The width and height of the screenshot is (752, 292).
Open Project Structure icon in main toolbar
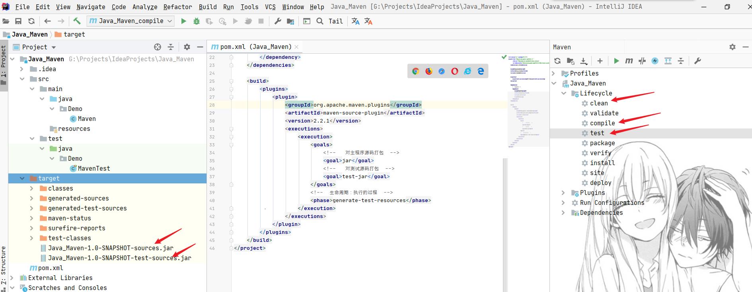click(x=291, y=21)
